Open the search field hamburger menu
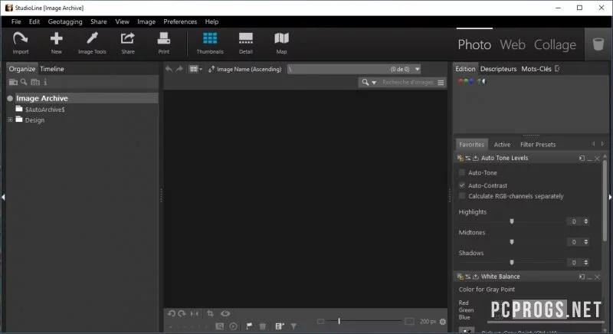Viewport: 613px width, 334px height. click(x=441, y=83)
